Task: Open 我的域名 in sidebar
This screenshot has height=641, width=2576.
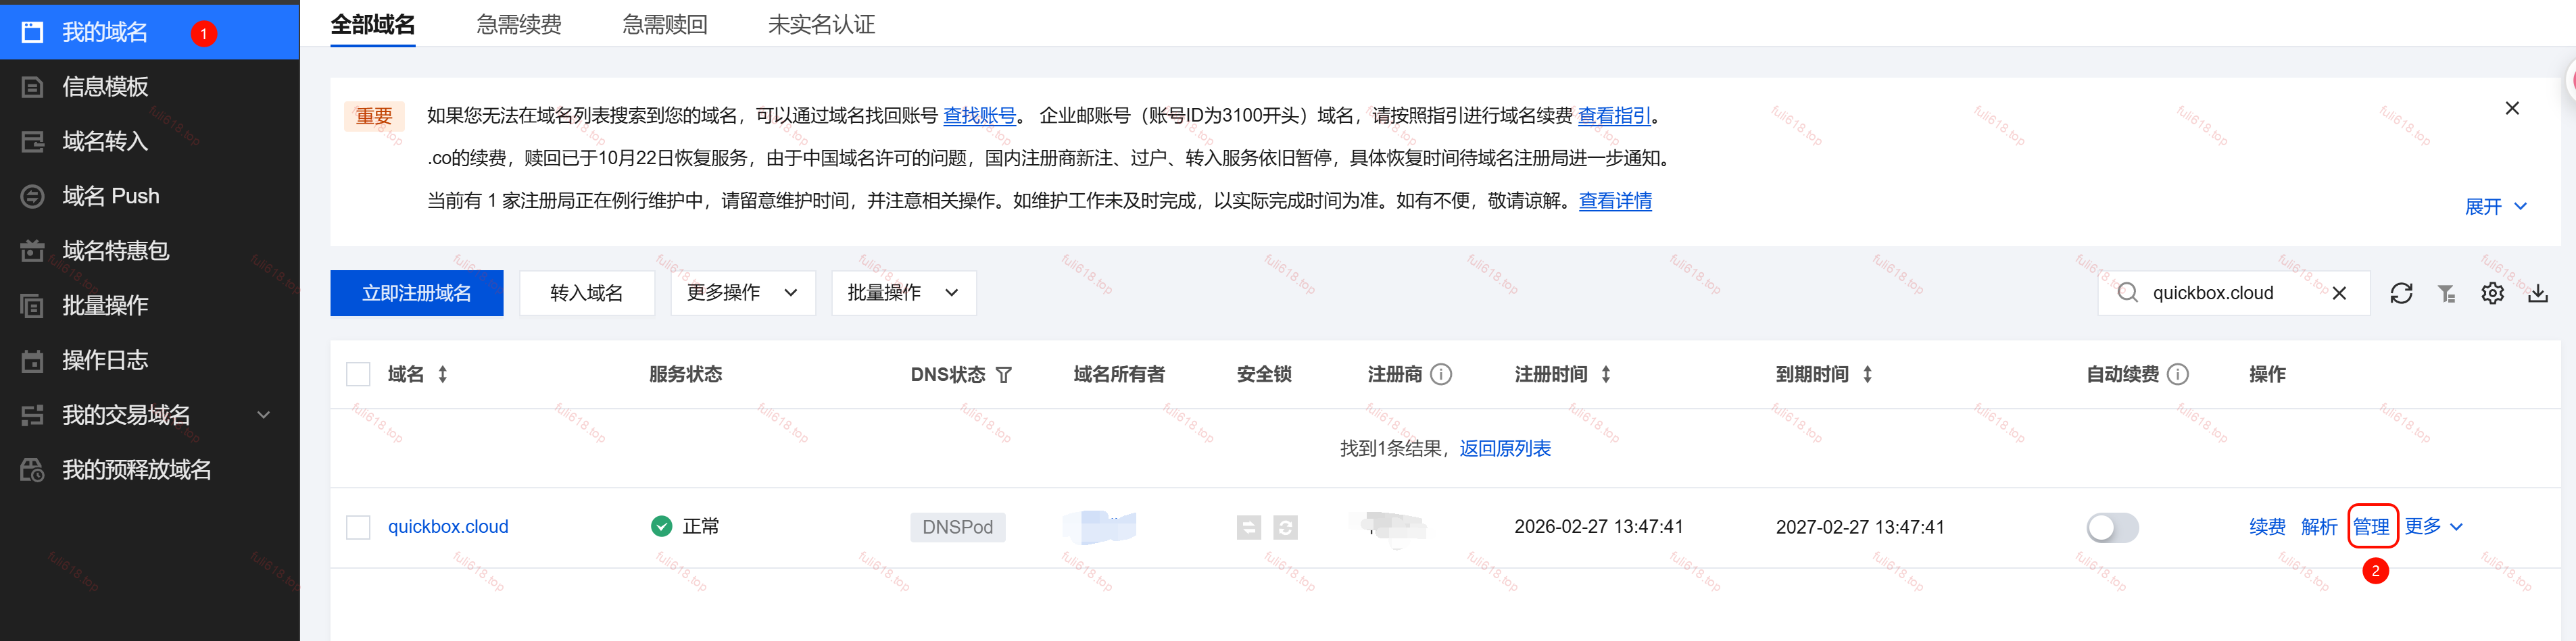Action: point(149,32)
